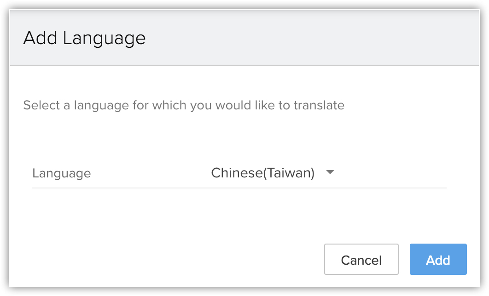The width and height of the screenshot is (489, 296).
Task: Click the blue Add button
Action: 438,260
